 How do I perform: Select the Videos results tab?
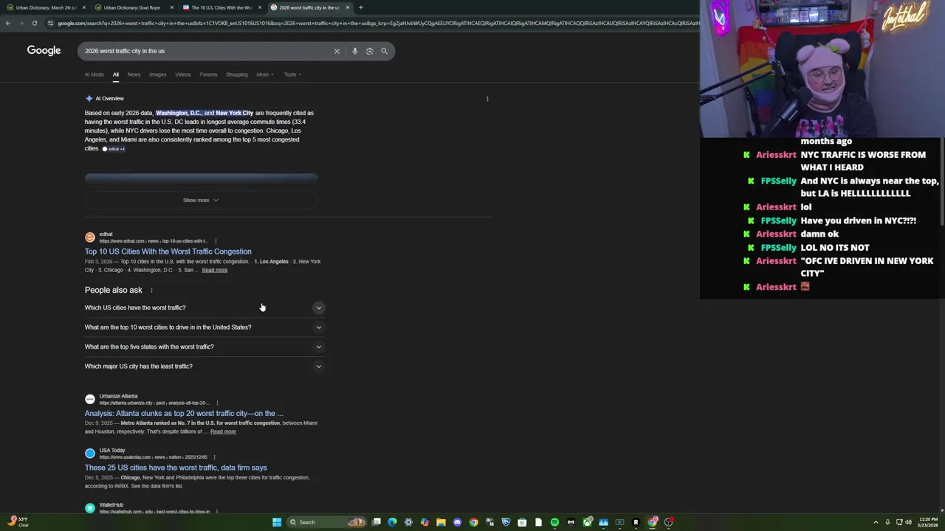click(x=183, y=74)
